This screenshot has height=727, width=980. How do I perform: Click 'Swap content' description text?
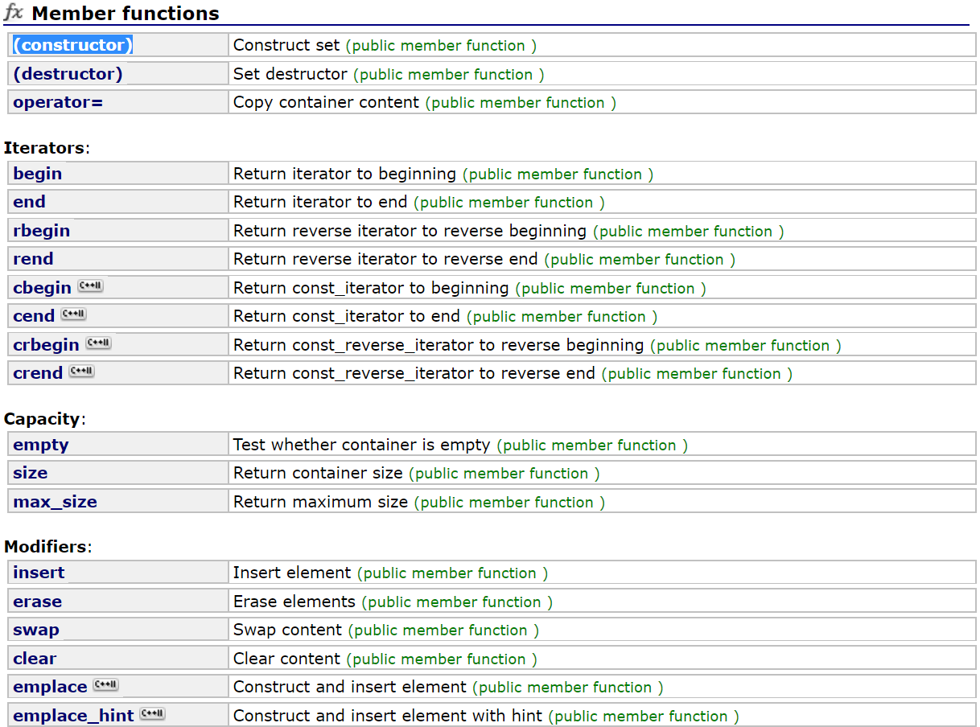(288, 630)
